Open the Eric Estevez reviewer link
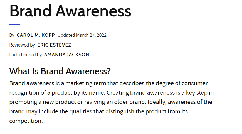The height and width of the screenshot is (134, 242). 54,45
